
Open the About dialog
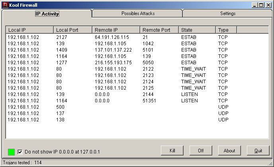(229, 151)
